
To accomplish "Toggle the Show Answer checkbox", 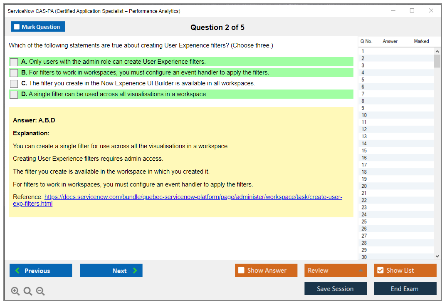I will [241, 271].
